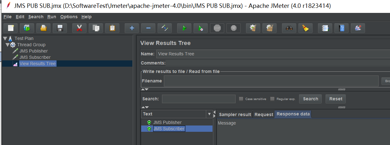This screenshot has height=145, width=390.
Task: Click the pipette icon beside JMS Publisher
Action: point(15,51)
